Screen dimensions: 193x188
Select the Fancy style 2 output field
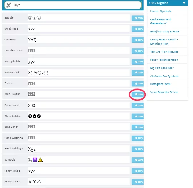point(79,182)
